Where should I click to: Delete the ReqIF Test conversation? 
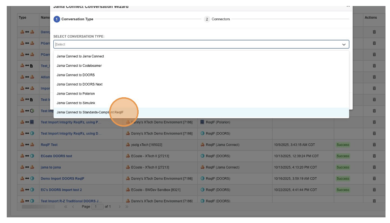(x=374, y=145)
